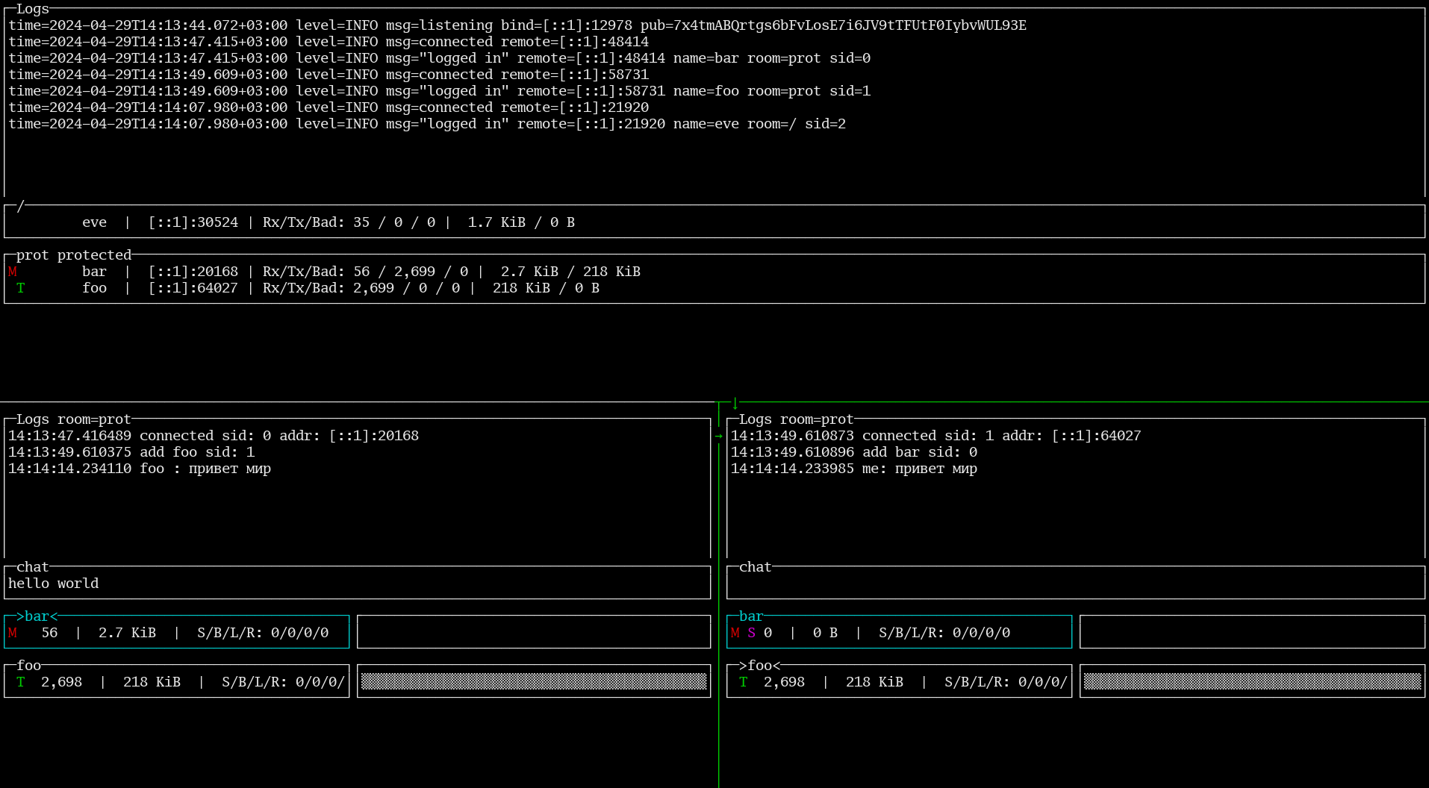Image resolution: width=1429 pixels, height=788 pixels.
Task: Click the green T flag in the left foo panel
Action: coord(21,682)
